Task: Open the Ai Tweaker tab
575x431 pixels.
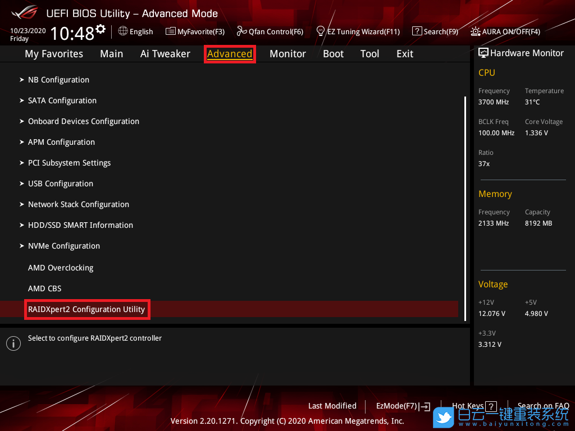Action: (165, 54)
